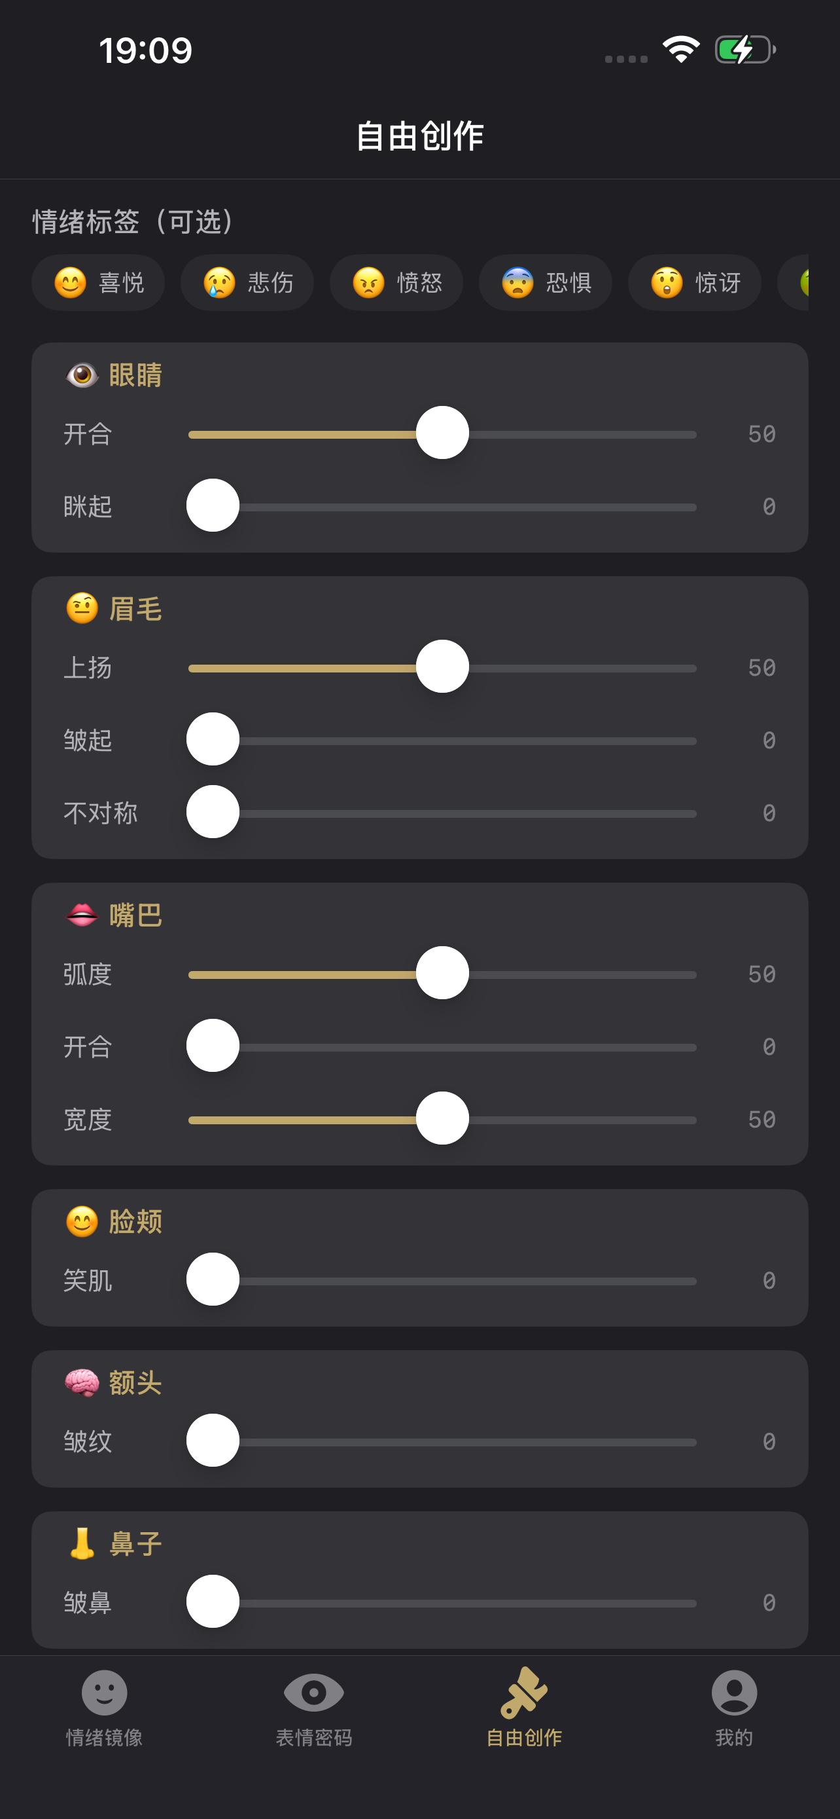Choose the 恐惧 emotion chip
Screen dimensions: 840x1819
[545, 282]
